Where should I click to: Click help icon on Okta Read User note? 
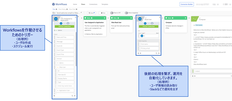tap(118, 18)
